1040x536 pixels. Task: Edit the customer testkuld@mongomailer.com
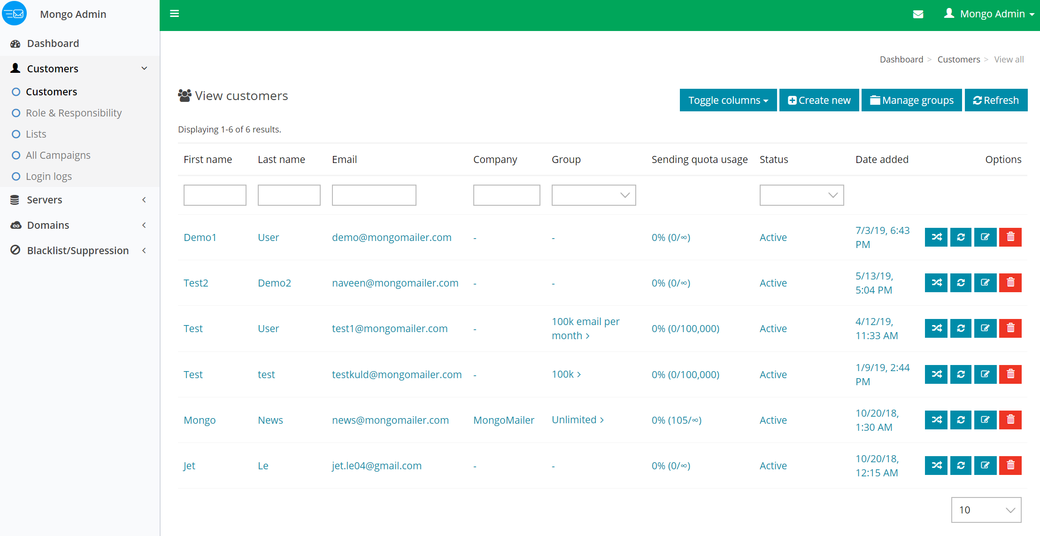click(986, 374)
